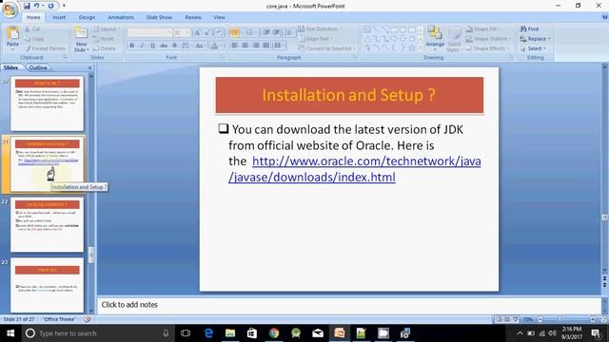Open Shape Effects options
This screenshot has width=609, height=342.
(487, 48)
